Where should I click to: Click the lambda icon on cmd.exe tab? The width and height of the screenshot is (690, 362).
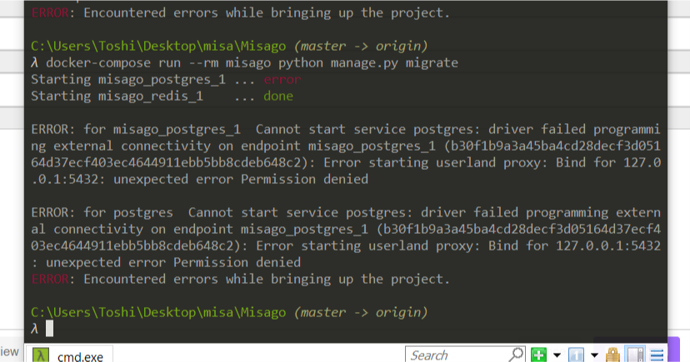tap(40, 355)
